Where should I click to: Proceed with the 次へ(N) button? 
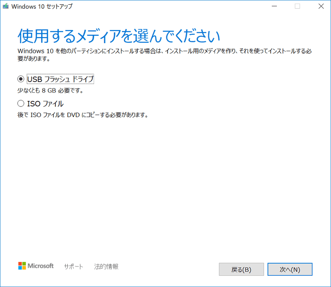[x=290, y=269]
